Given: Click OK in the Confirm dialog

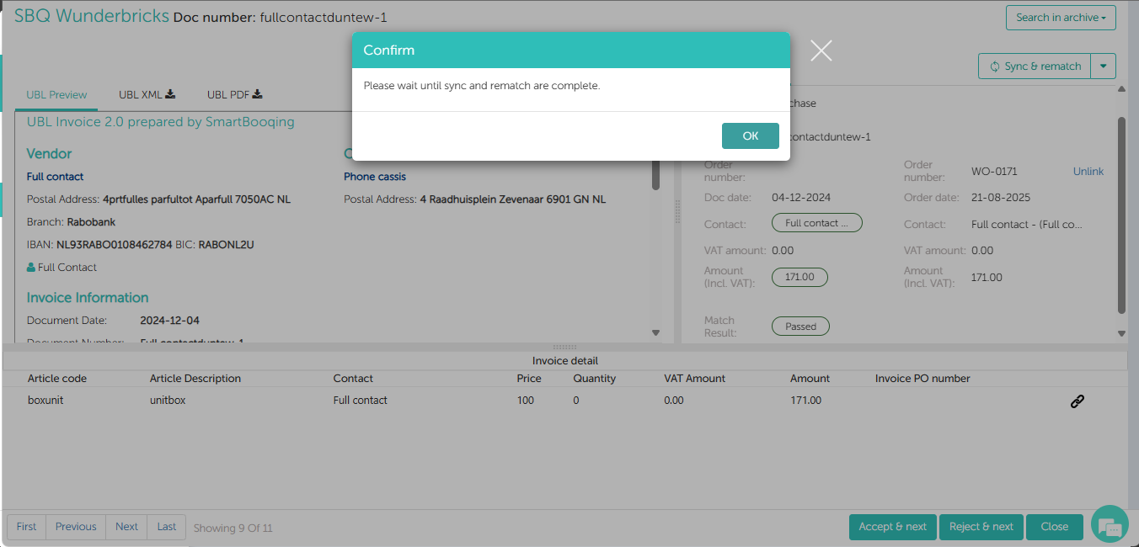Looking at the screenshot, I should pos(750,135).
